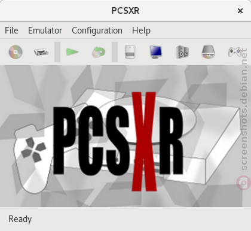Screen dimensions: 251x231
Task: Click the Ready status bar text
Action: (x=20, y=219)
